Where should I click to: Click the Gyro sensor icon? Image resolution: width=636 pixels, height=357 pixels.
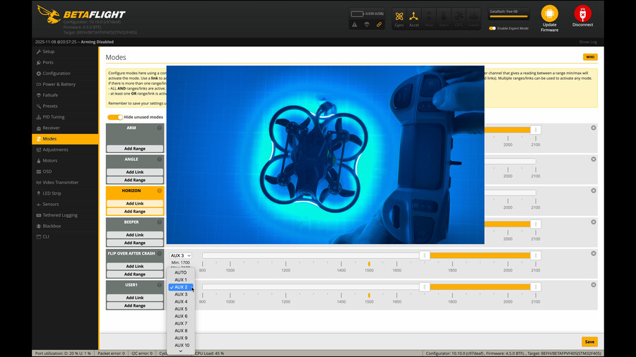tap(399, 17)
